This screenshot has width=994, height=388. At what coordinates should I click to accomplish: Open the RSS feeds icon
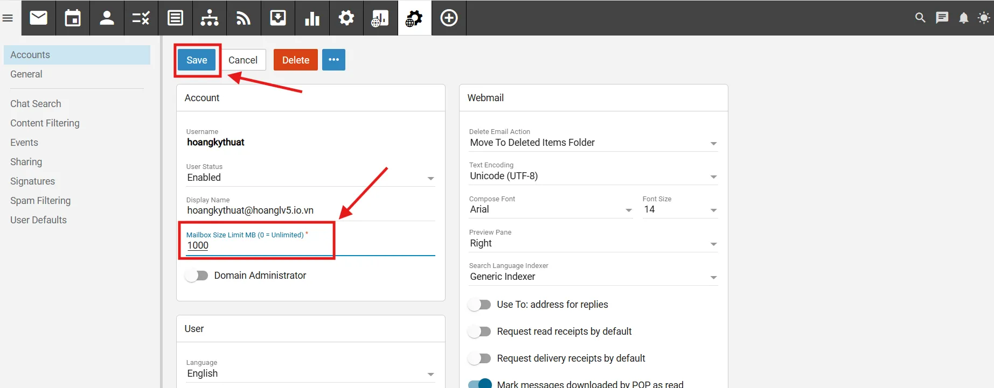click(244, 18)
